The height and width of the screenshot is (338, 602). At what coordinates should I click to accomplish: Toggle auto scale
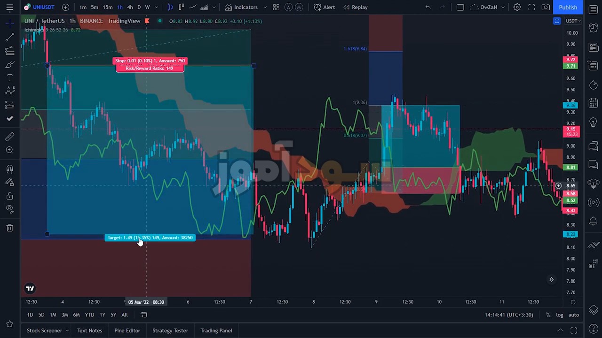574,315
